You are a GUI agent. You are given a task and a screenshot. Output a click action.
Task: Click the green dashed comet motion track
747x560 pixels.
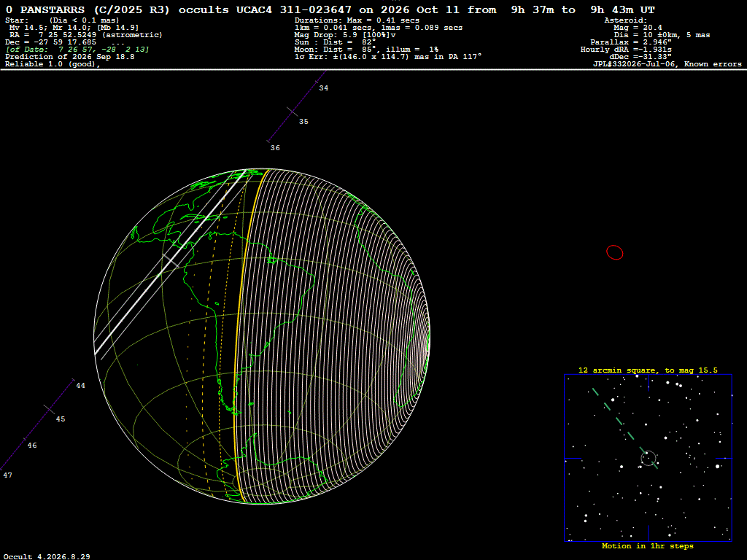(624, 429)
